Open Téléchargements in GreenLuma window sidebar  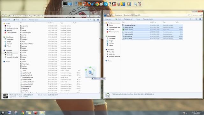point(113,32)
